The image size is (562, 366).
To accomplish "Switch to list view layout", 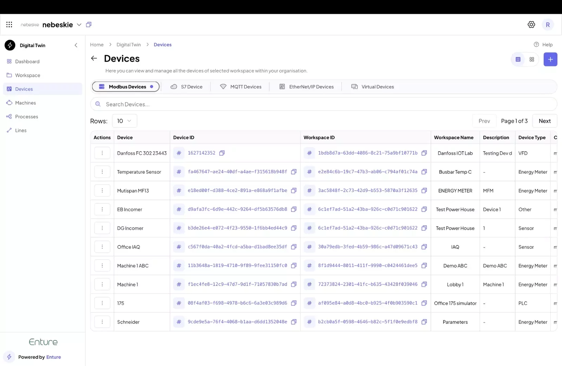I will tap(518, 59).
